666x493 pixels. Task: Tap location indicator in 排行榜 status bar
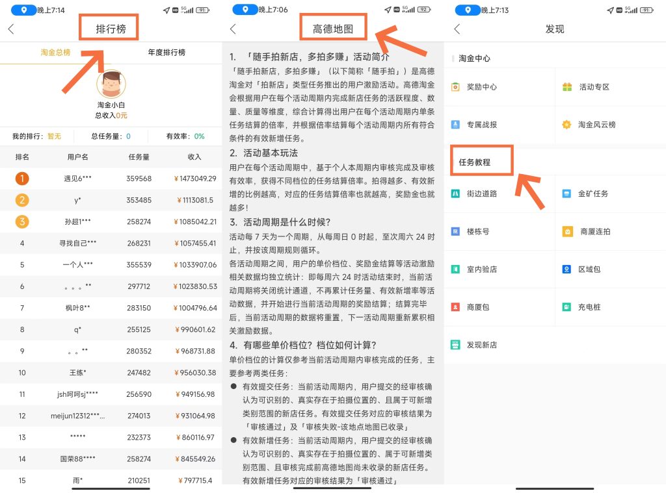[x=23, y=10]
